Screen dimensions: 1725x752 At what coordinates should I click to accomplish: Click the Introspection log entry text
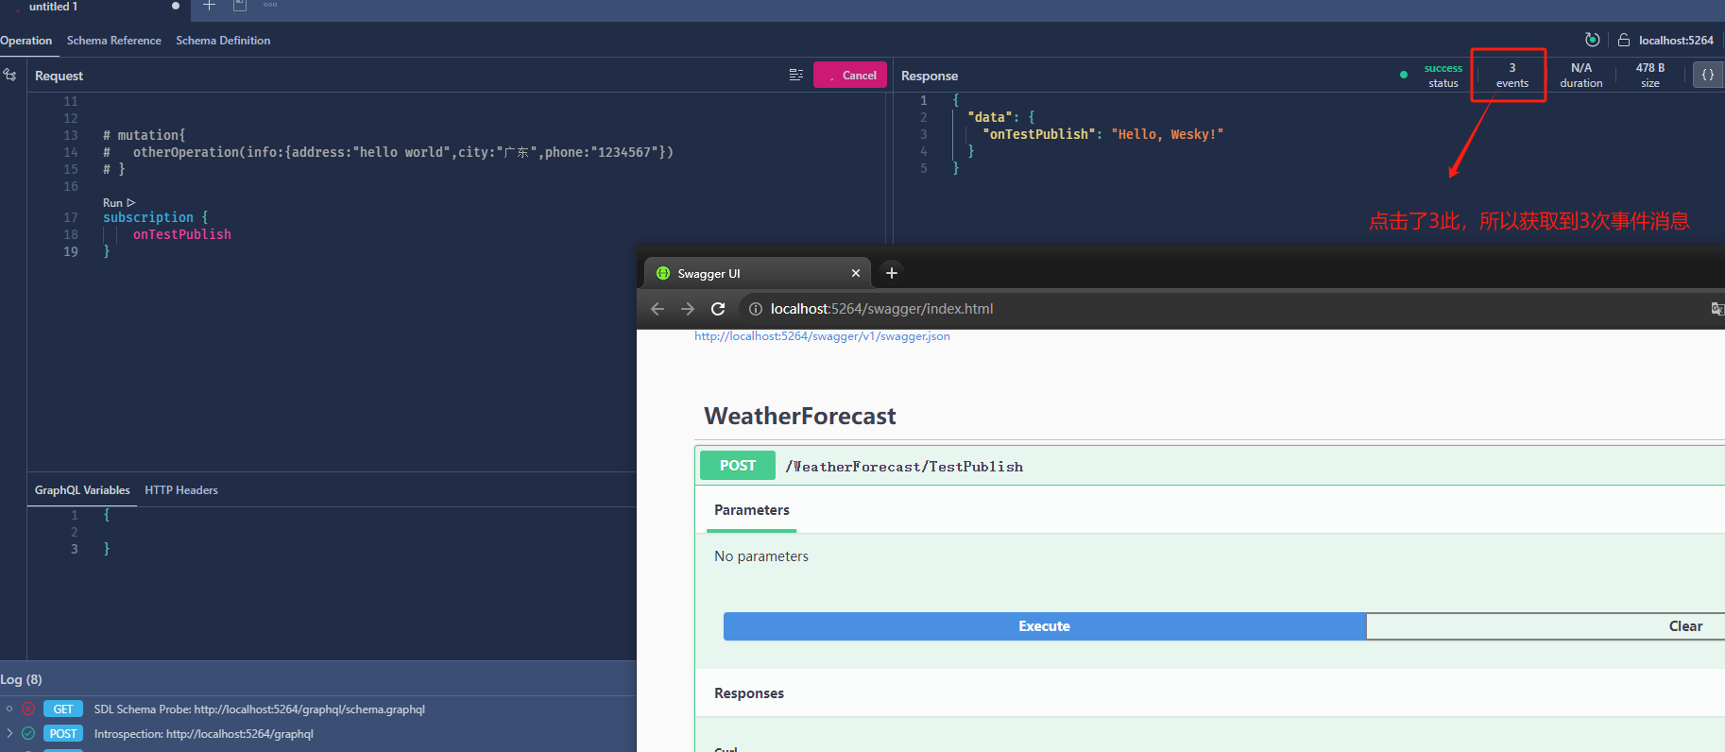pos(203,734)
